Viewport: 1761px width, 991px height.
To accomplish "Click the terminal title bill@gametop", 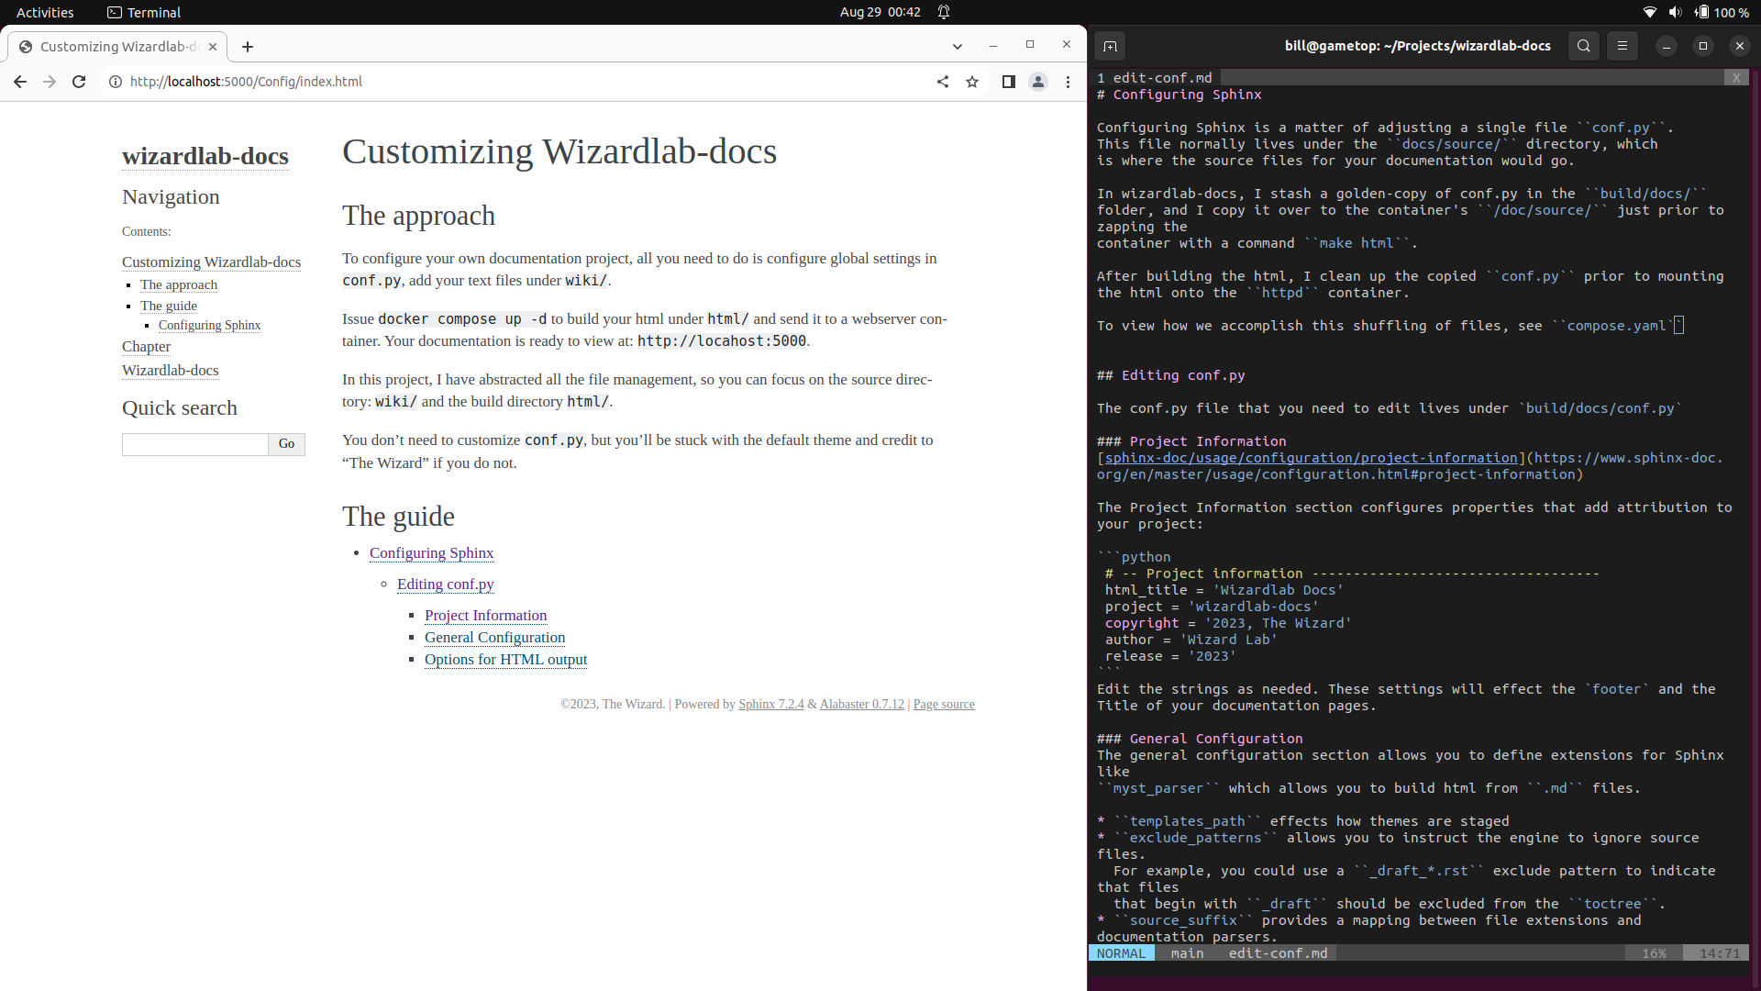I will pos(1417,46).
